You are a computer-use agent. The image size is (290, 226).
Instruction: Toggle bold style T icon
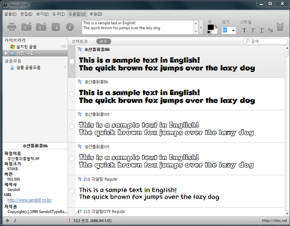tap(244, 30)
